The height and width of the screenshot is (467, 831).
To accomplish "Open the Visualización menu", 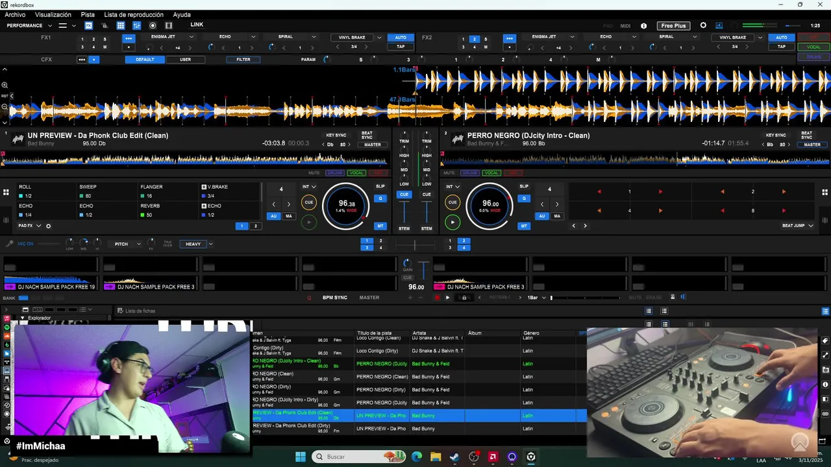I will tap(53, 14).
